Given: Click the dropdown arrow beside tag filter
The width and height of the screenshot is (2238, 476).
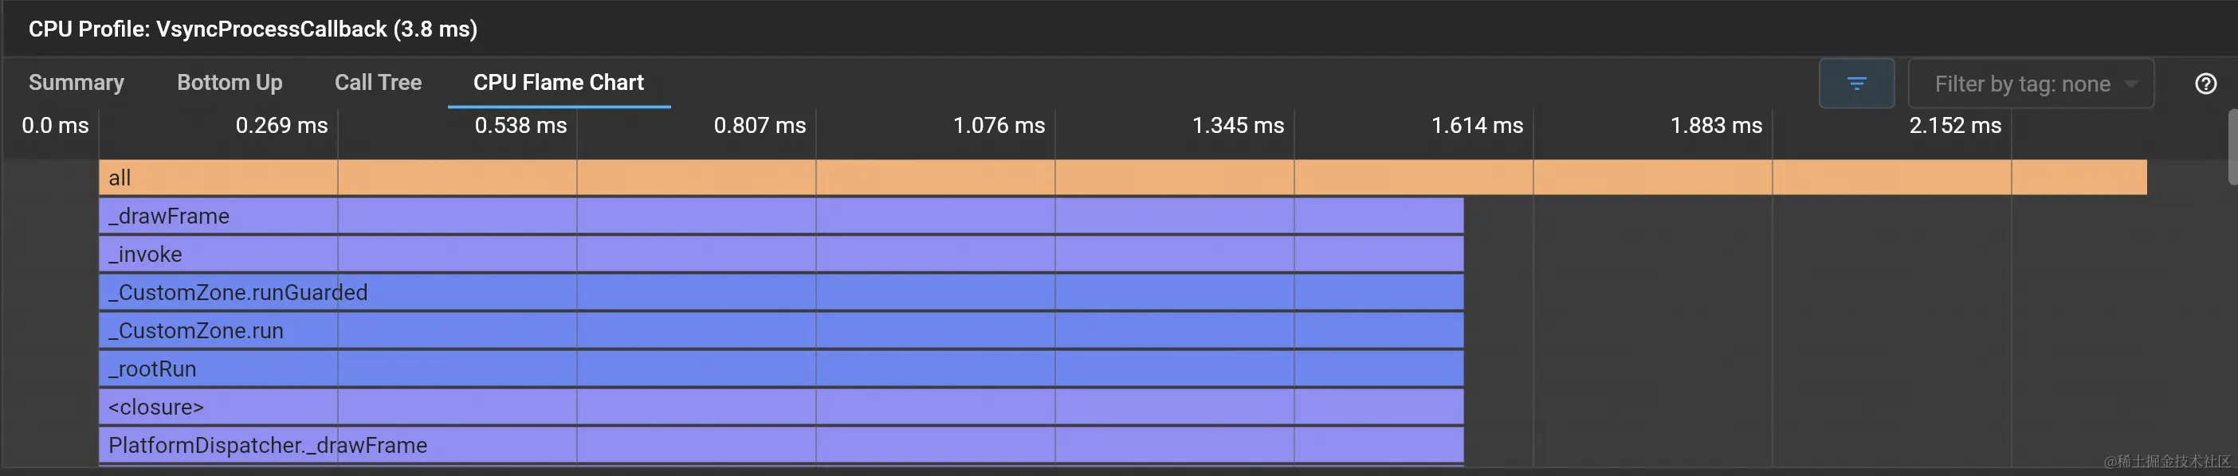Looking at the screenshot, I should 2131,84.
